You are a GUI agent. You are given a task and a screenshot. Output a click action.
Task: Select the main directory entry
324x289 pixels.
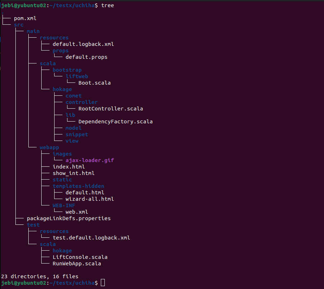(x=33, y=31)
